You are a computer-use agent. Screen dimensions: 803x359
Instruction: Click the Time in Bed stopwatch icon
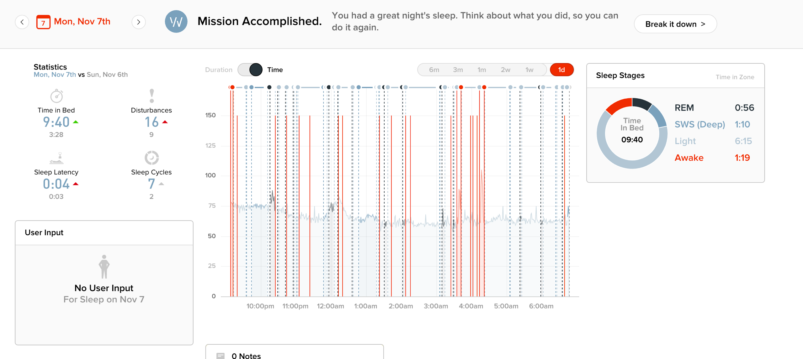click(x=56, y=96)
